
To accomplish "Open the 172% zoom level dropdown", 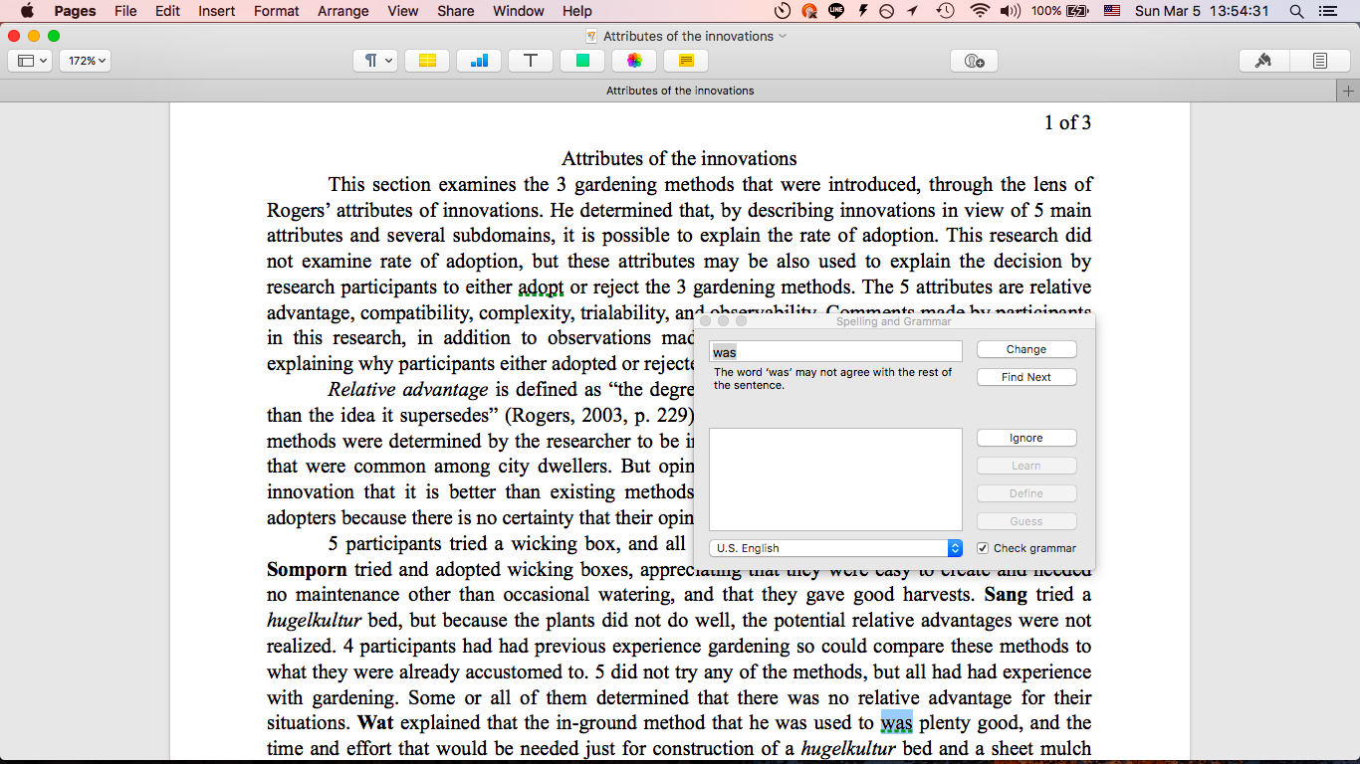I will (x=86, y=61).
